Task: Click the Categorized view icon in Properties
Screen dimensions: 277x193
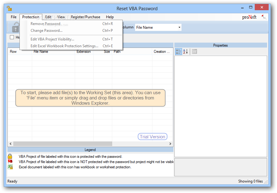Action: tap(178, 52)
